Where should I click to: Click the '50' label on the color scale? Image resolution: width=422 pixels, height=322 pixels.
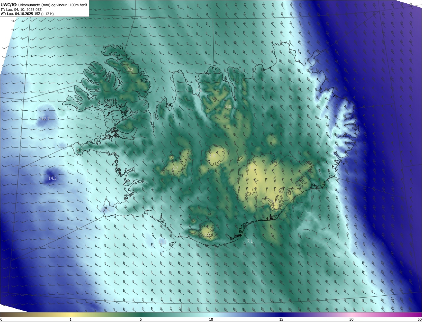pyautogui.click(x=419, y=320)
